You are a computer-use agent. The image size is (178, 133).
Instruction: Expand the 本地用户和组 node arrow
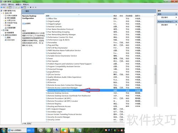4,23
